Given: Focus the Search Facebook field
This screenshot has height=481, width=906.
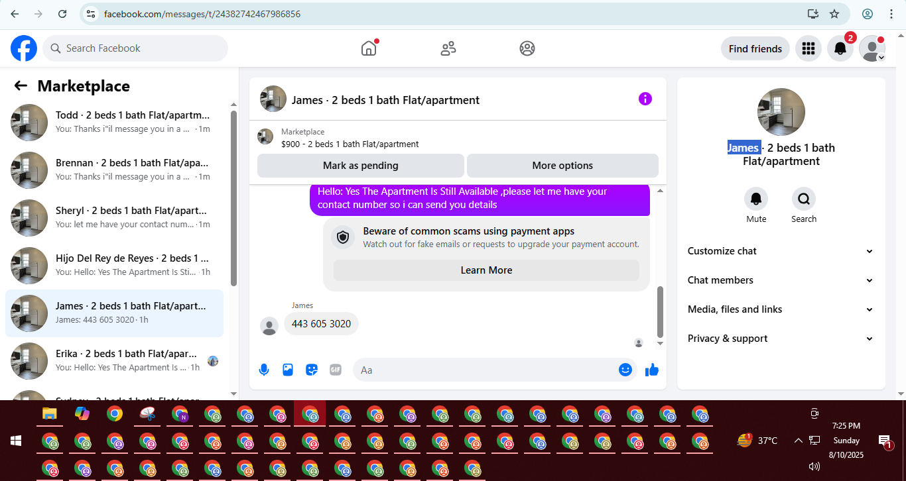Looking at the screenshot, I should click(x=135, y=48).
